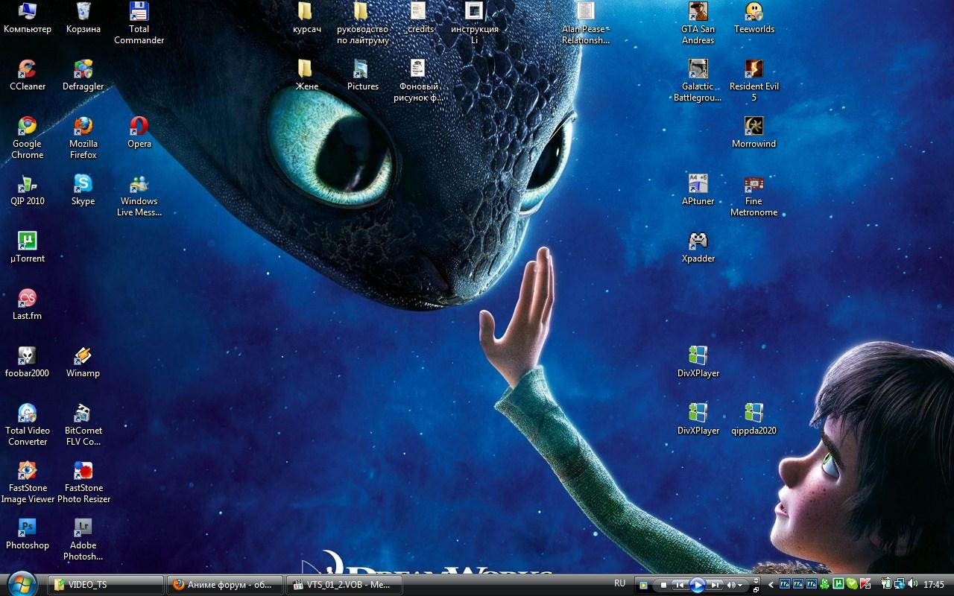
Task: Skip to next track in the taskbar player
Action: tap(714, 586)
